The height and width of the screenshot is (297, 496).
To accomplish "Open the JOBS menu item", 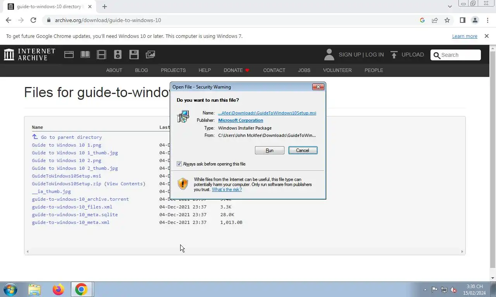I will pos(304,70).
